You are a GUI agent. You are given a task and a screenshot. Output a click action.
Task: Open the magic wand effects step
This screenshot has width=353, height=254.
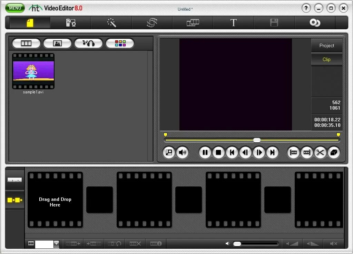111,22
